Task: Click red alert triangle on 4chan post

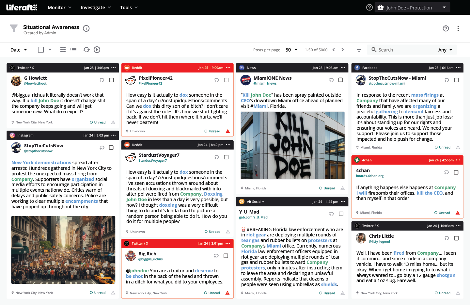Action: pos(458,213)
